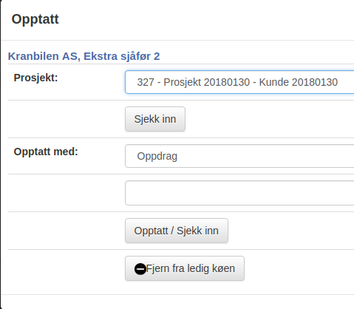
Task: Click the dialog footer area below buttons
Action: click(177, 302)
